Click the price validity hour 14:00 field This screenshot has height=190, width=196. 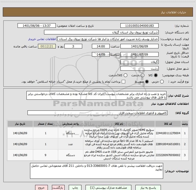[101, 55]
